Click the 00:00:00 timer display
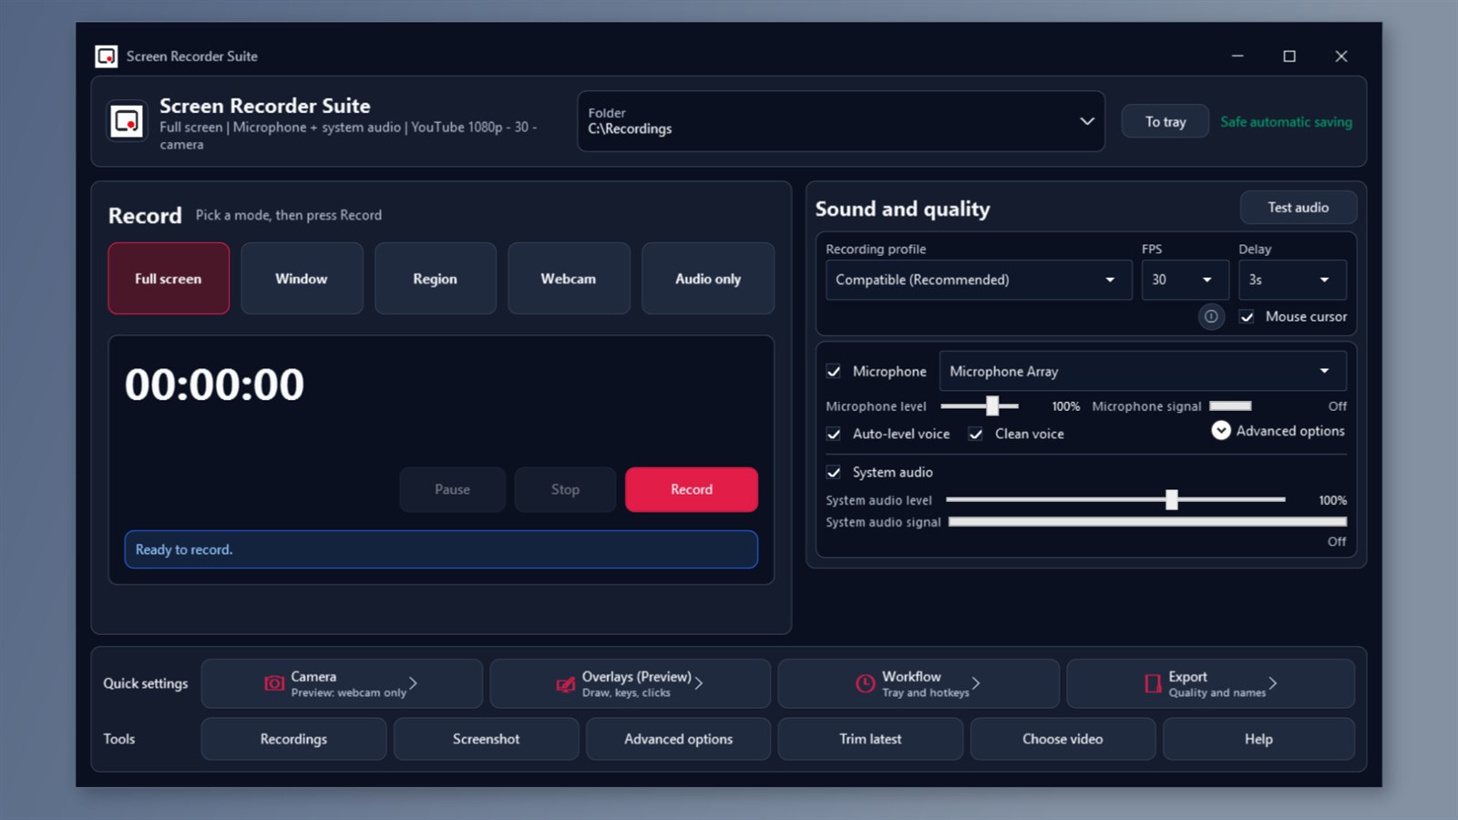The image size is (1458, 820). click(214, 384)
